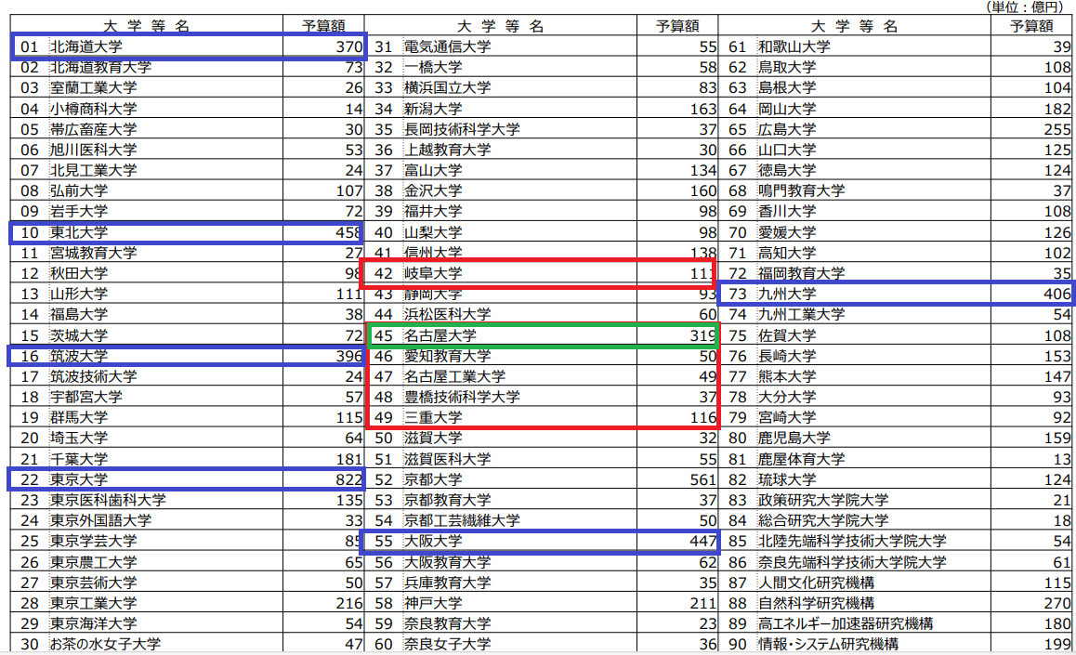Select budget value 270 for 自然科学研究機構
The image size is (1076, 655).
pos(1056,603)
